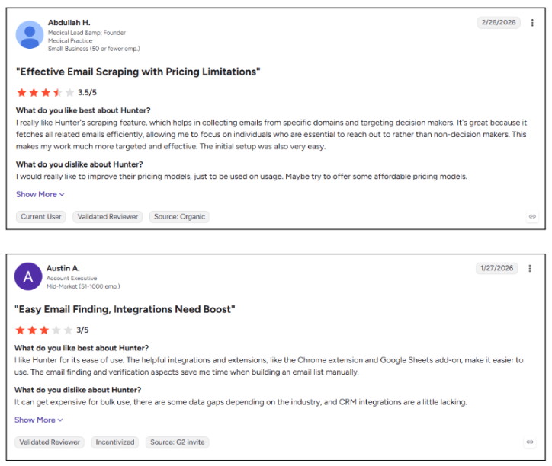The image size is (552, 466).
Task: Open the Easy Email Finding review title
Action: coord(124,309)
